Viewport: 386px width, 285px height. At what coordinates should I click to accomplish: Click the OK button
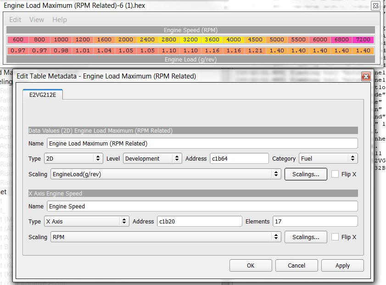[x=251, y=265]
